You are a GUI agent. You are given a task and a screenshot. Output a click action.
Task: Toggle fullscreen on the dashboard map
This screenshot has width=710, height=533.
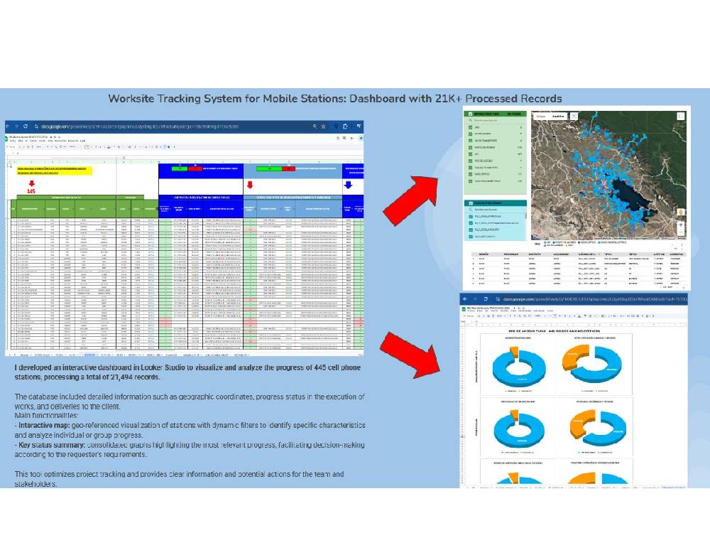click(x=681, y=117)
